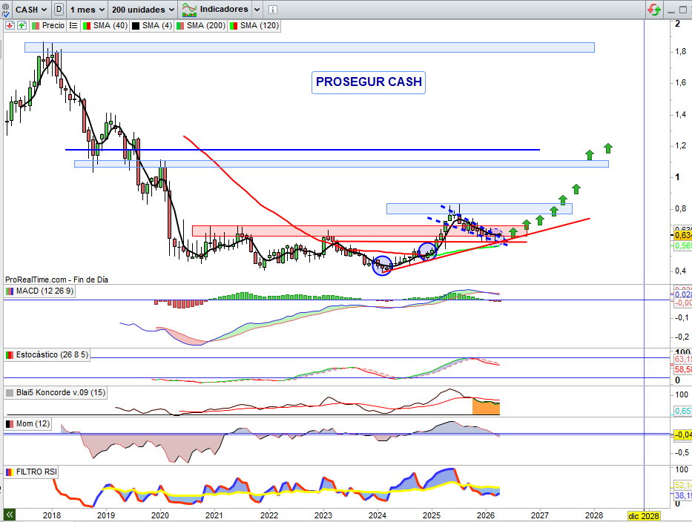Toggle the FILTRO RSI panel visibility
The height and width of the screenshot is (522, 692).
coord(8,471)
